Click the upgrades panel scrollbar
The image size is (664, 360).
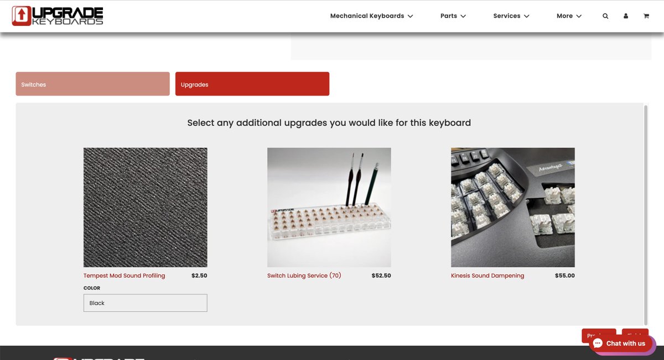click(x=645, y=214)
